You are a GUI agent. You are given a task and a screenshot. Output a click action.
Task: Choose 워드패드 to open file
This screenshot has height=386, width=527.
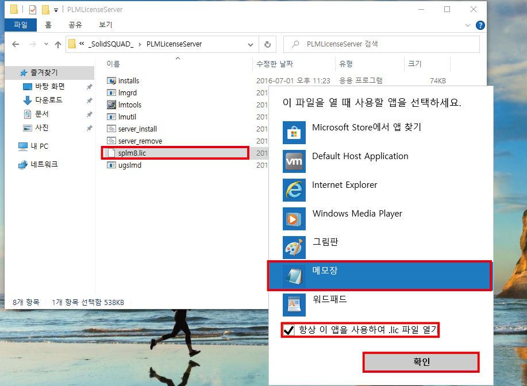pos(380,304)
